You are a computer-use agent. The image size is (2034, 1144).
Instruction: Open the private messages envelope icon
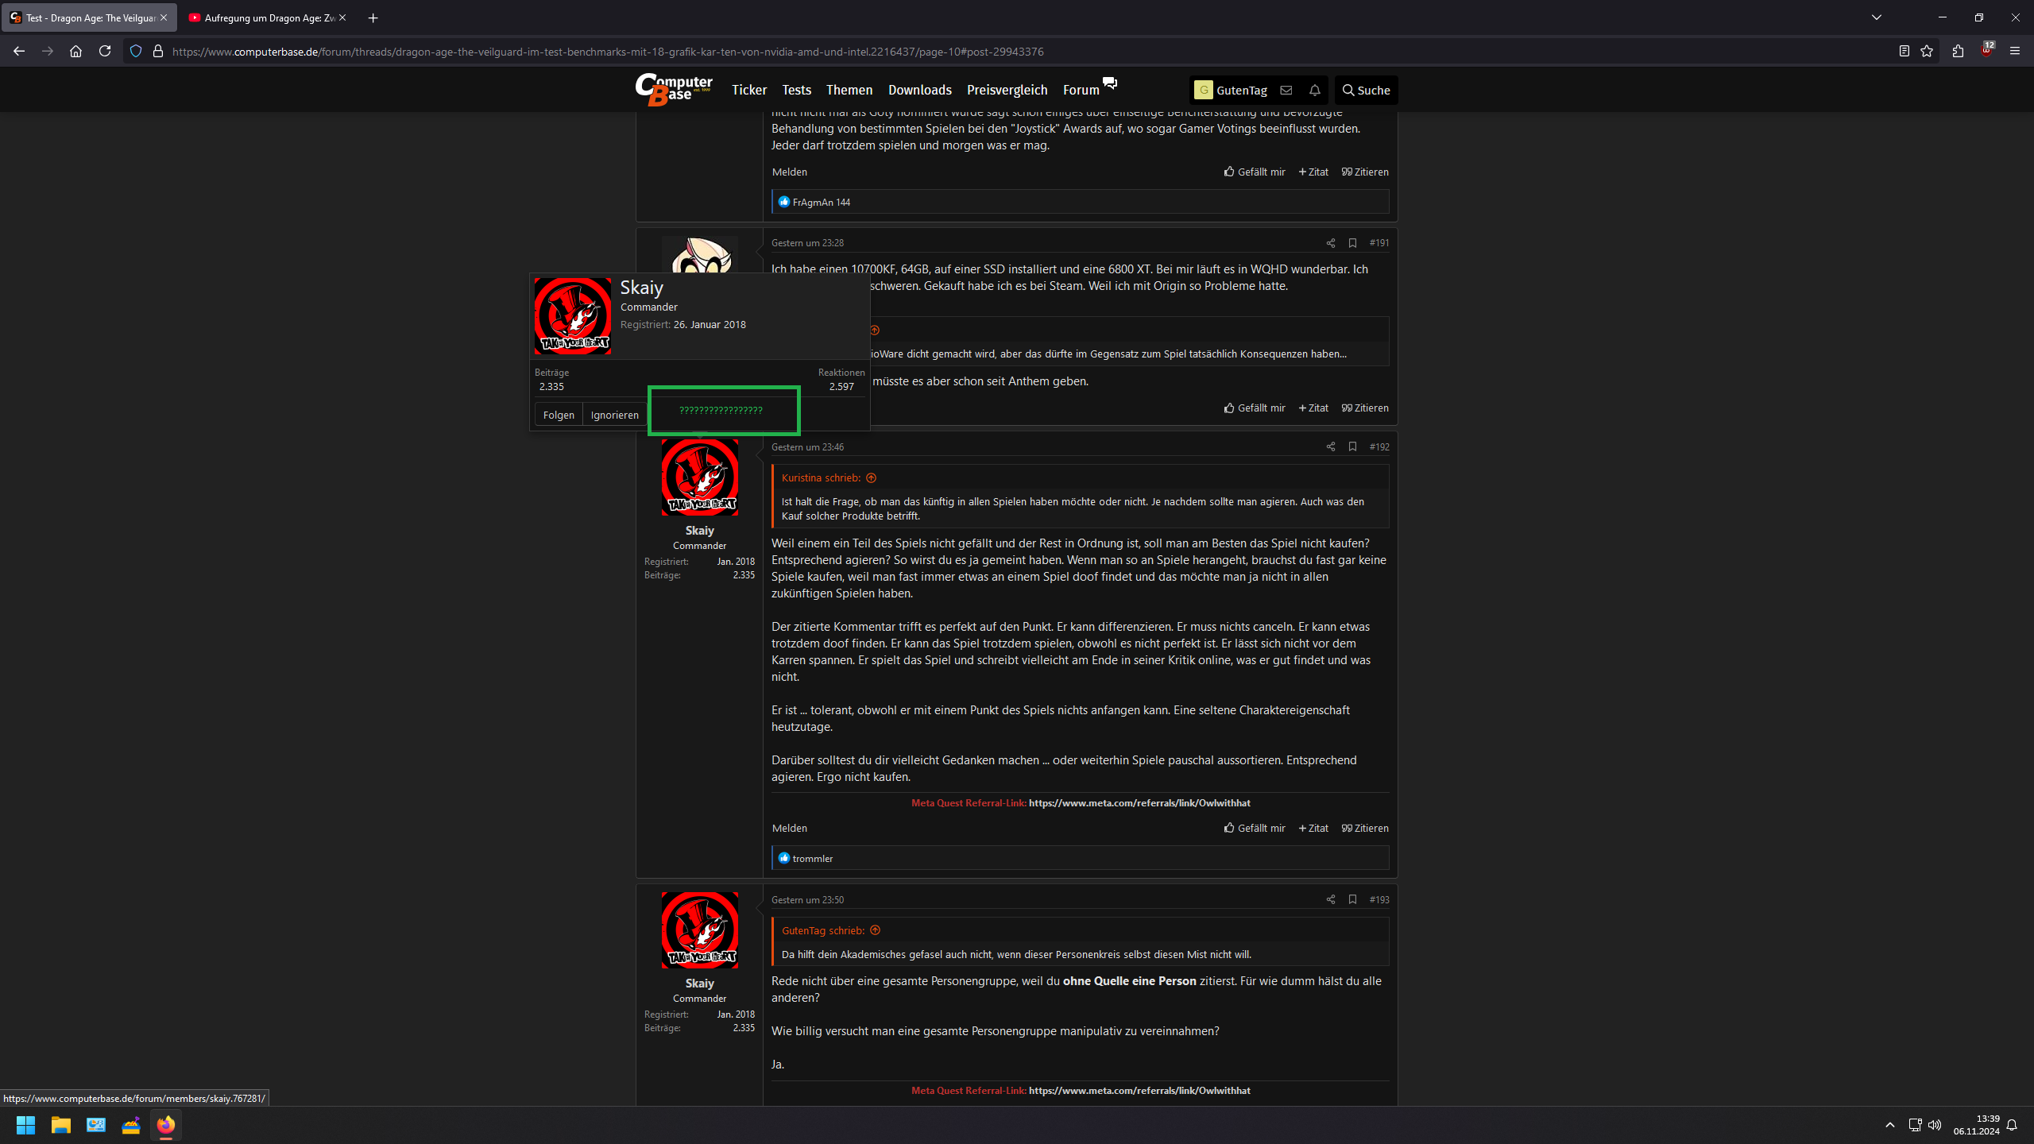pyautogui.click(x=1286, y=90)
